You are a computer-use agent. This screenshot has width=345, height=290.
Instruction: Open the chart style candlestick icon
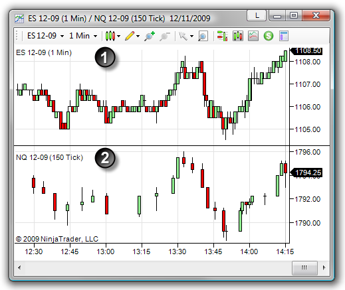[110, 36]
